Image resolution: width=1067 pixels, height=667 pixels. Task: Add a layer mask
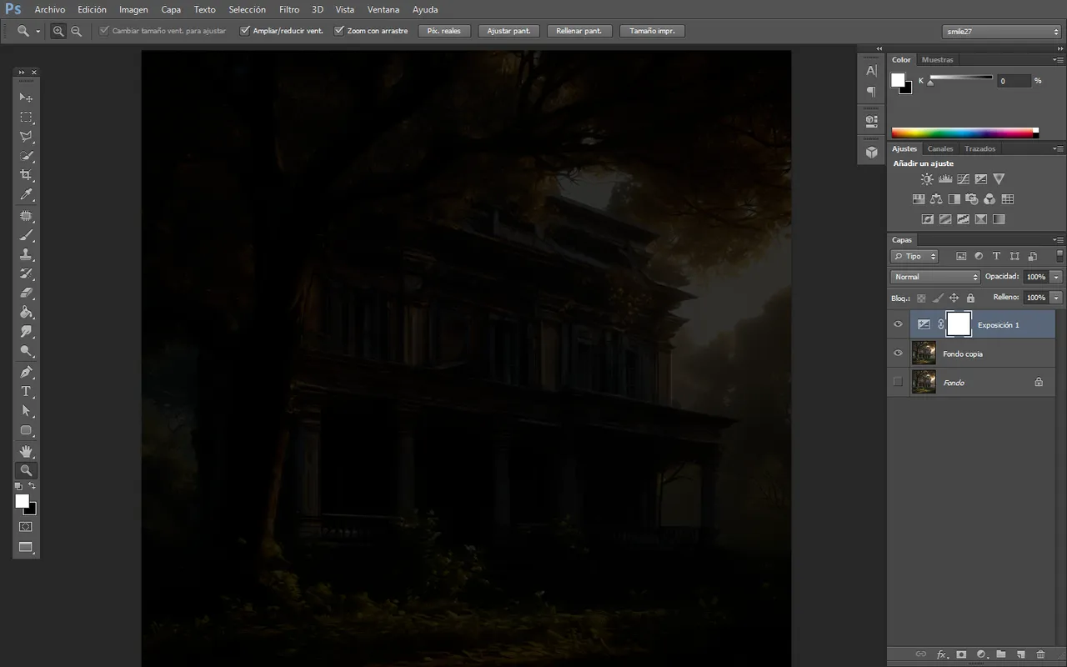[x=961, y=654]
